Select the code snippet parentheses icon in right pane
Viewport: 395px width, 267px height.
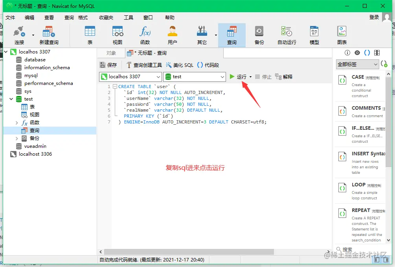367,53
